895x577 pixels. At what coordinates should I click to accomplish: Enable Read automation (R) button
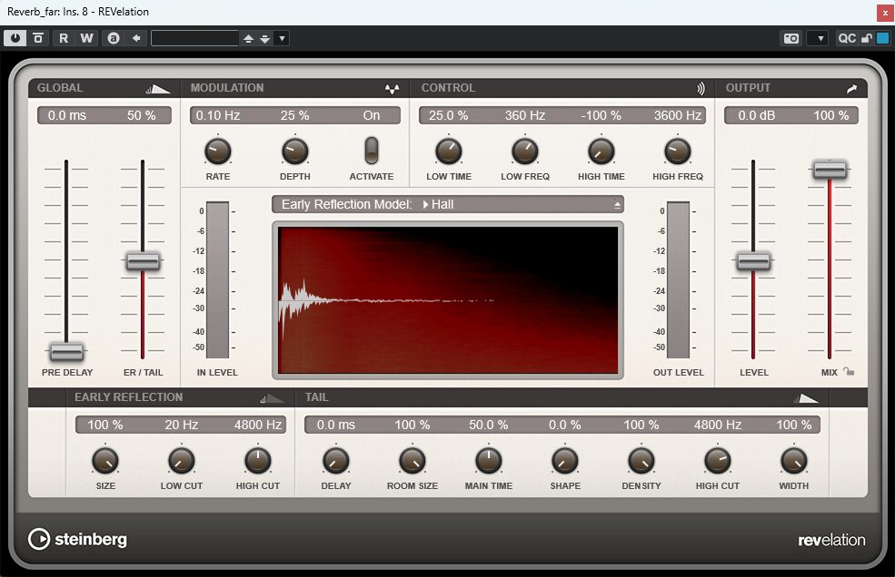(x=64, y=38)
